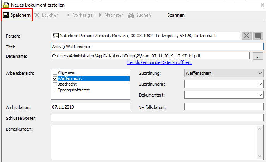266x162 pixels.
Task: Remove assigned person with X icon
Action: pos(246,36)
